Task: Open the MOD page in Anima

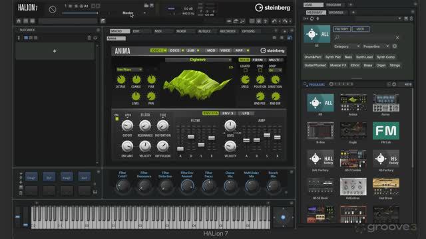Action: click(x=211, y=50)
